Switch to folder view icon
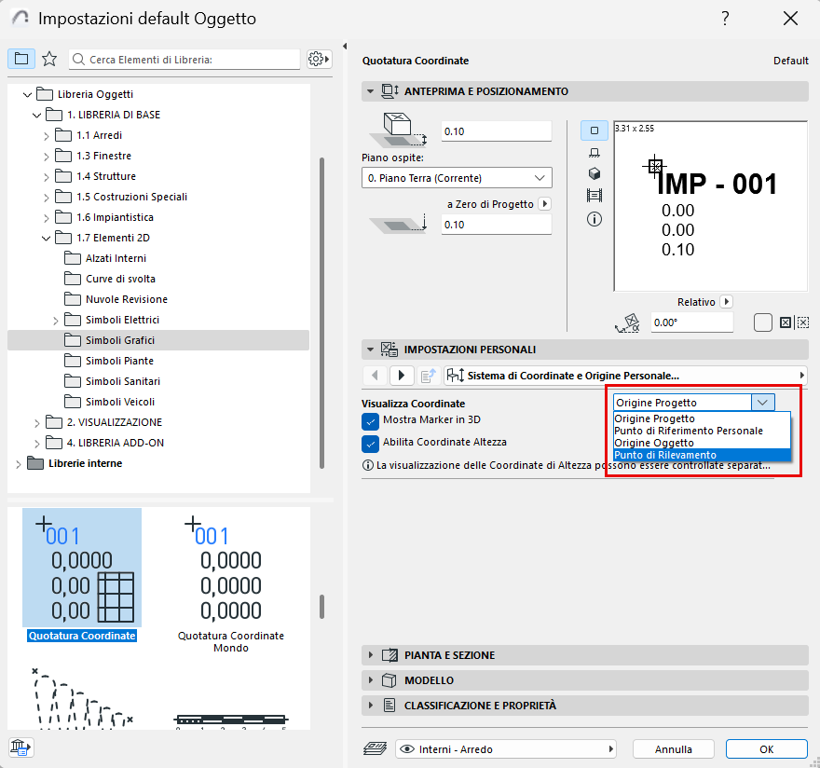Image resolution: width=820 pixels, height=768 pixels. (21, 59)
